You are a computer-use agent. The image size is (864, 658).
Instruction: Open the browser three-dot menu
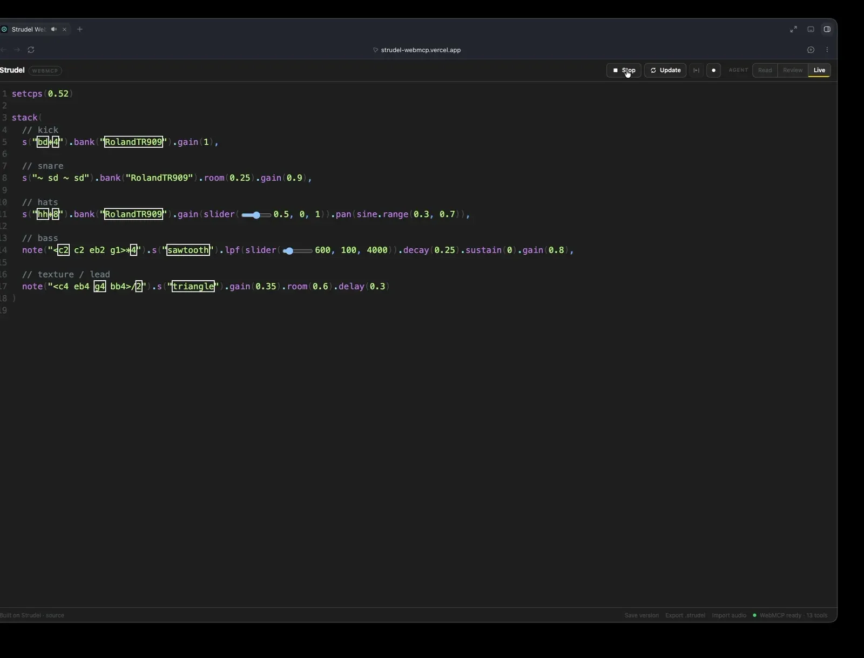click(827, 50)
